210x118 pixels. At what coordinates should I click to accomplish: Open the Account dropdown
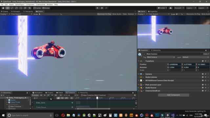coord(179,8)
